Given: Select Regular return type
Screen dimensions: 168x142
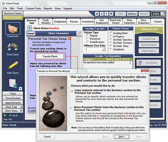Looking at the screenshot, I should click(88, 36).
